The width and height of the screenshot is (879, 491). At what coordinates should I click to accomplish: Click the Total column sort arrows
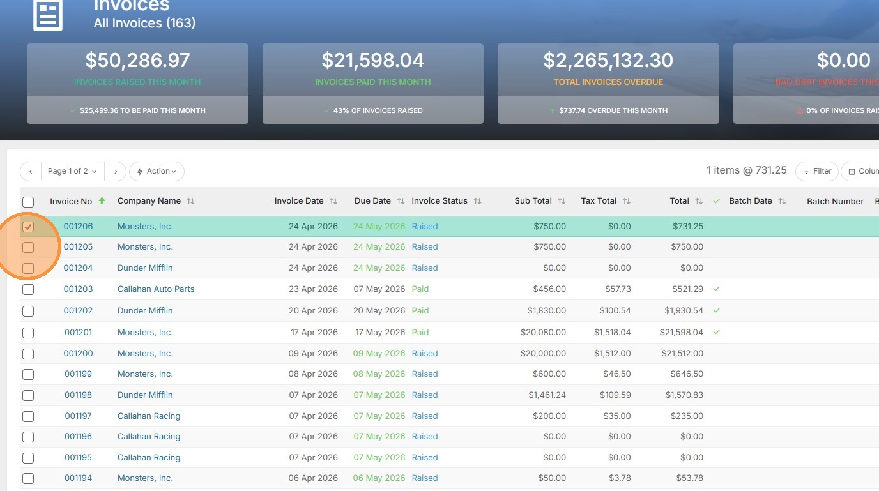pyautogui.click(x=699, y=201)
